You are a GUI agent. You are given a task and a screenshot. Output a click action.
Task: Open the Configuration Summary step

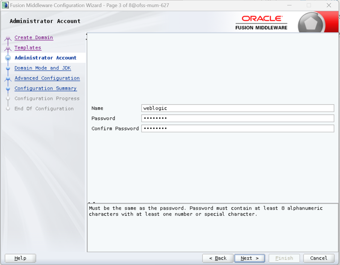coord(46,89)
